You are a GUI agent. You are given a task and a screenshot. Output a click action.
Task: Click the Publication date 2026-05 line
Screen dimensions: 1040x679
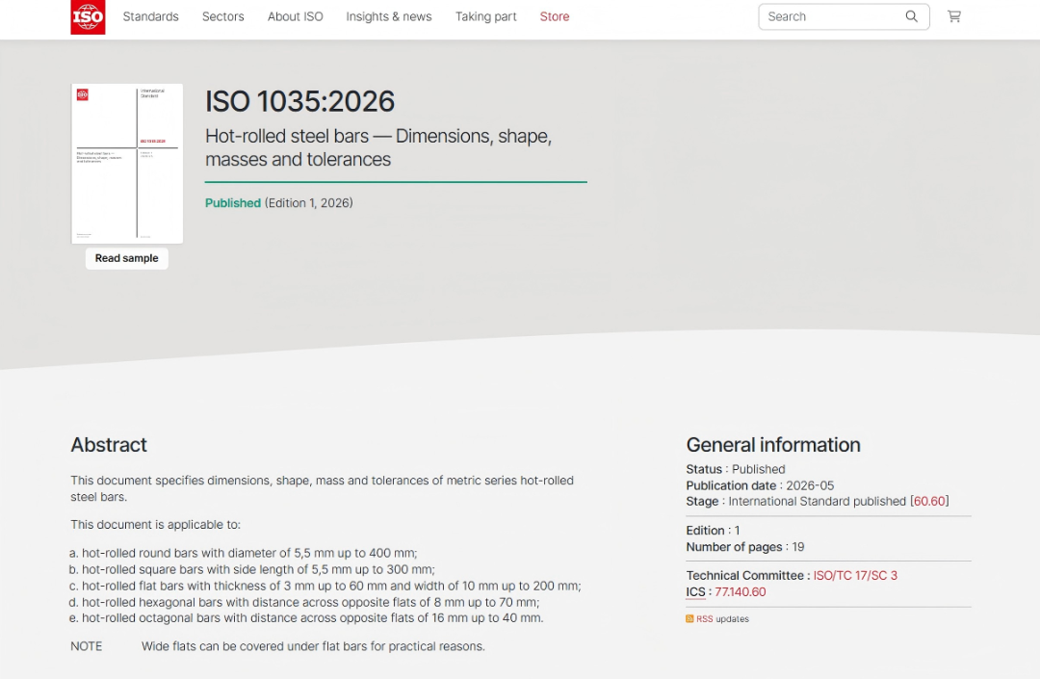click(x=760, y=485)
